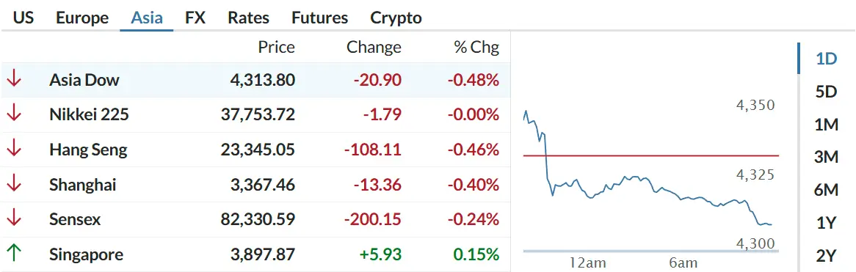Switch to the Crypto tab
This screenshot has width=856, height=272.
pyautogui.click(x=396, y=18)
